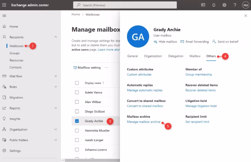Click the Migration icon in sidebar

(x=4, y=97)
